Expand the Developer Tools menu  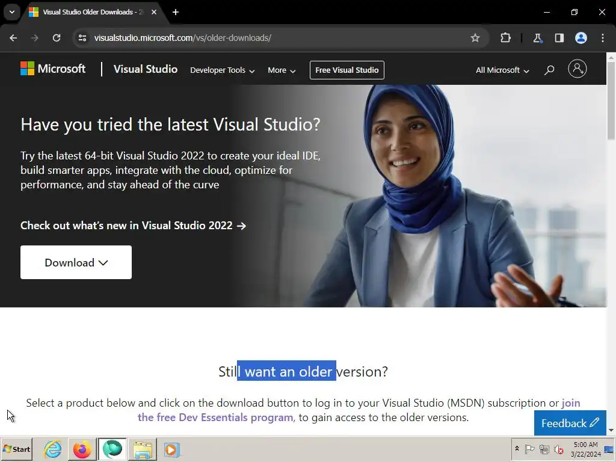(x=223, y=70)
